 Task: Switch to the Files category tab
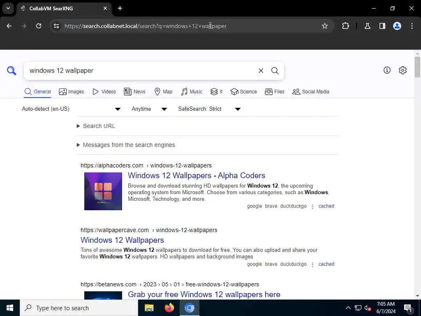click(x=274, y=92)
